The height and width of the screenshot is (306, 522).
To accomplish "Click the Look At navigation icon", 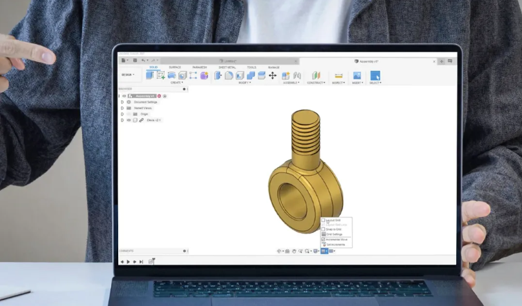I will point(287,251).
